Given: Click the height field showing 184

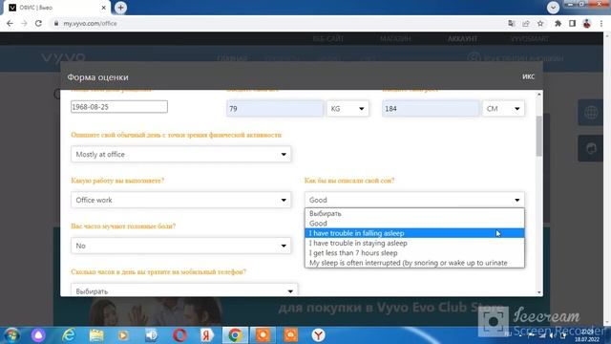Looking at the screenshot, I should coord(431,108).
